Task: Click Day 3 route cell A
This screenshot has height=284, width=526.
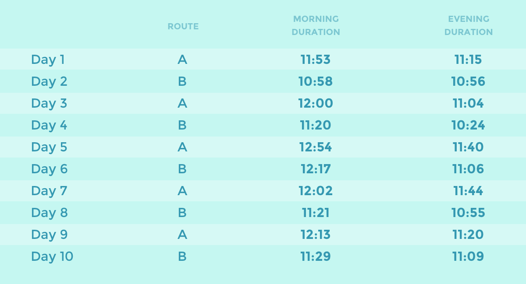Action: tap(182, 103)
